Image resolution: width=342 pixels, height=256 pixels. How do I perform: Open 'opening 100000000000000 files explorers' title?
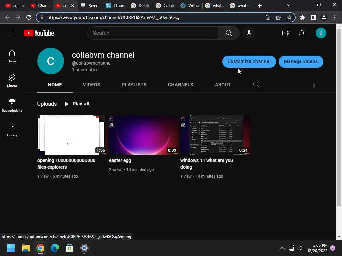pyautogui.click(x=66, y=164)
